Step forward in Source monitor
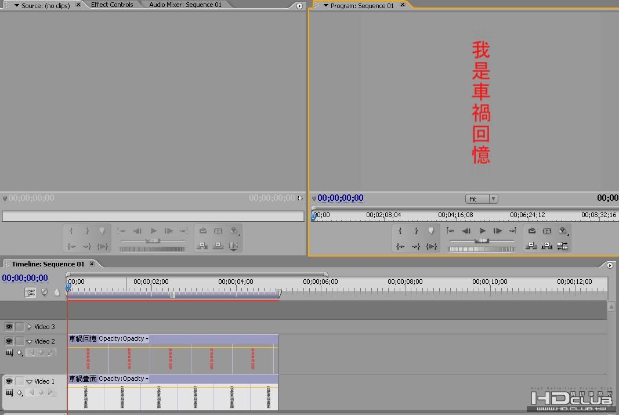 coord(169,230)
